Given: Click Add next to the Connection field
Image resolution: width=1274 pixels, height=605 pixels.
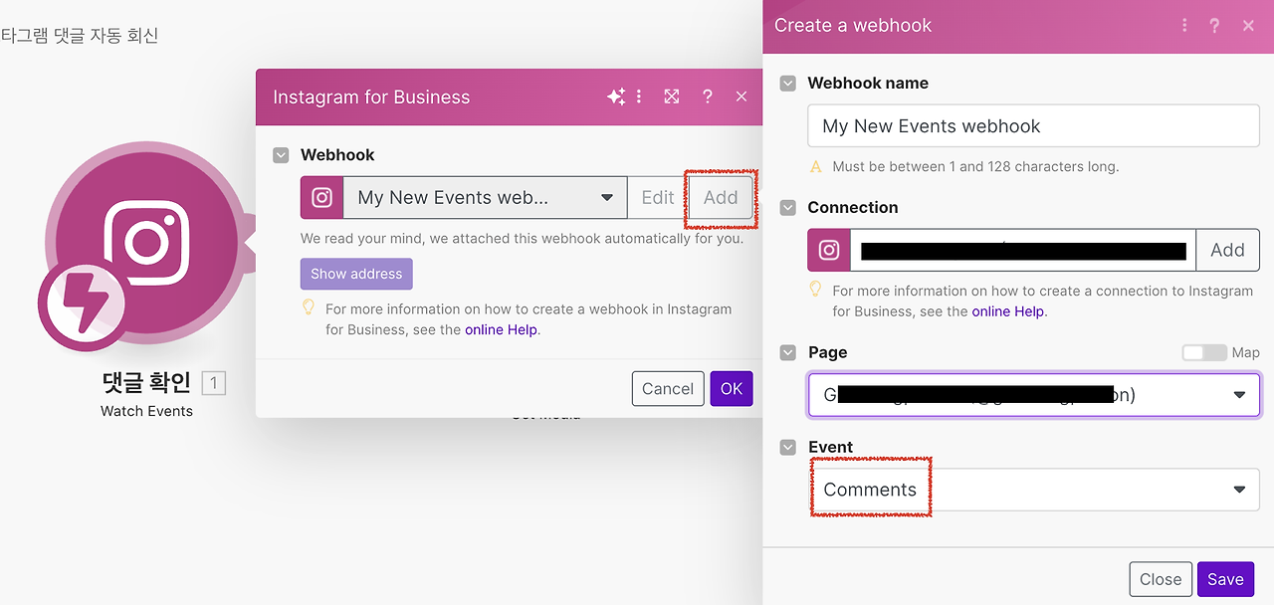Looking at the screenshot, I should pos(1227,251).
